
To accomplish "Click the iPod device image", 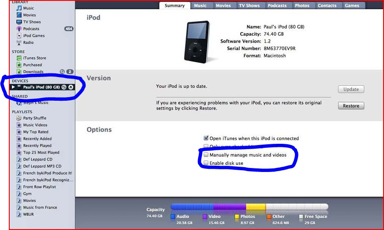I will pyautogui.click(x=198, y=42).
